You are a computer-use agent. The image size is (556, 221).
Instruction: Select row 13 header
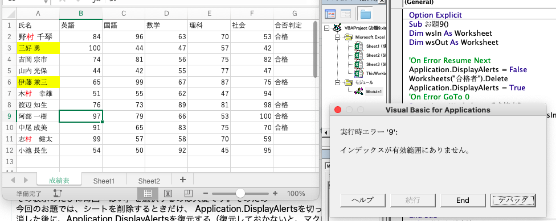[9, 161]
